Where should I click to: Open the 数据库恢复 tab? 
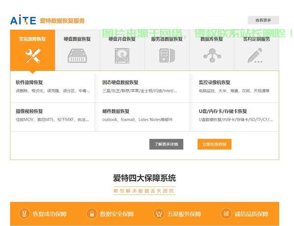[212, 50]
